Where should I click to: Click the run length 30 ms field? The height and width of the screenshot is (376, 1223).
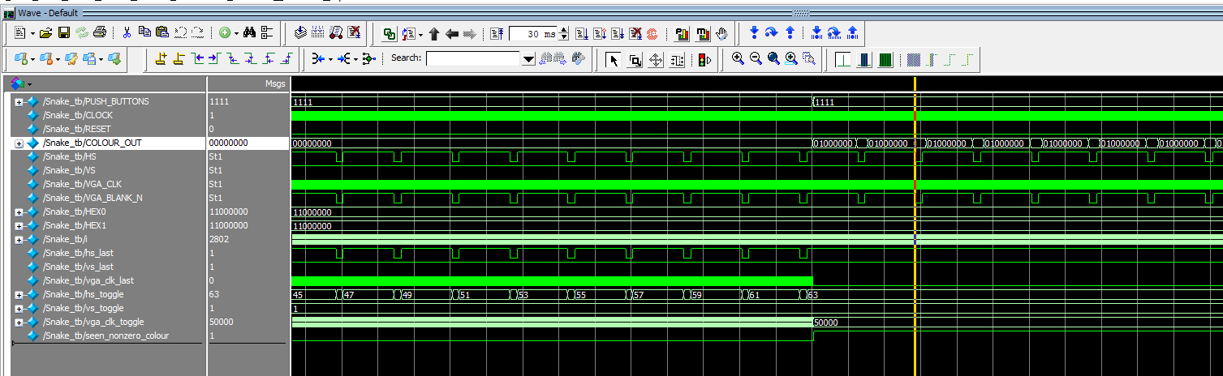point(532,34)
